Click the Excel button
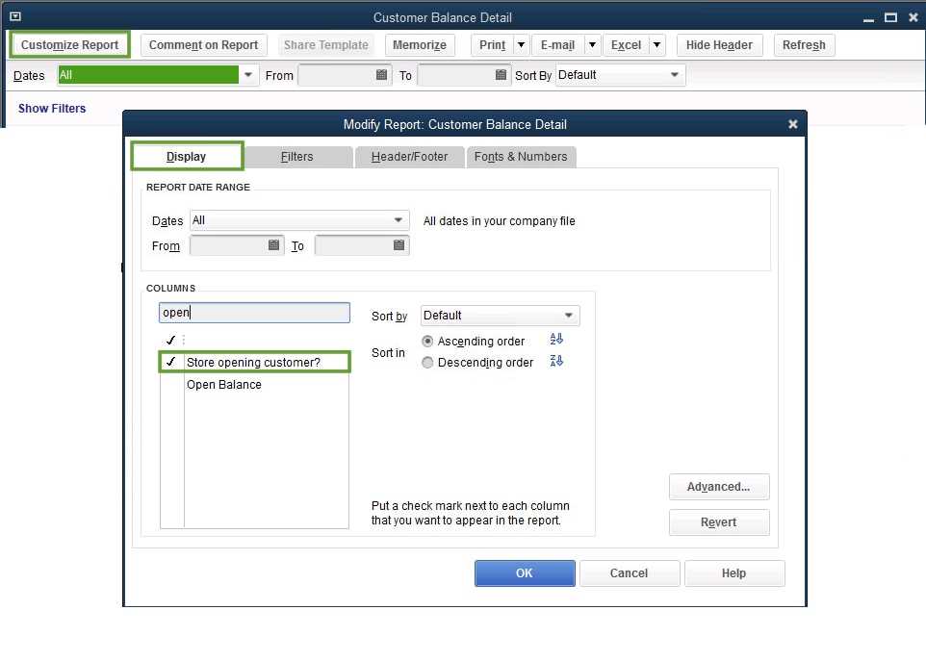This screenshot has height=661, width=926. pos(626,45)
